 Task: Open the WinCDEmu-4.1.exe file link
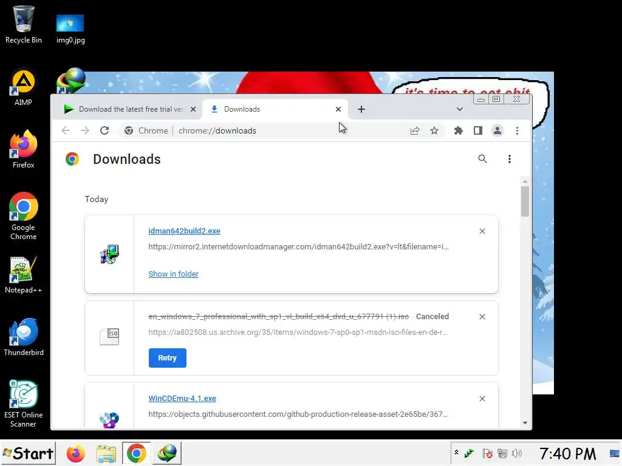click(182, 399)
